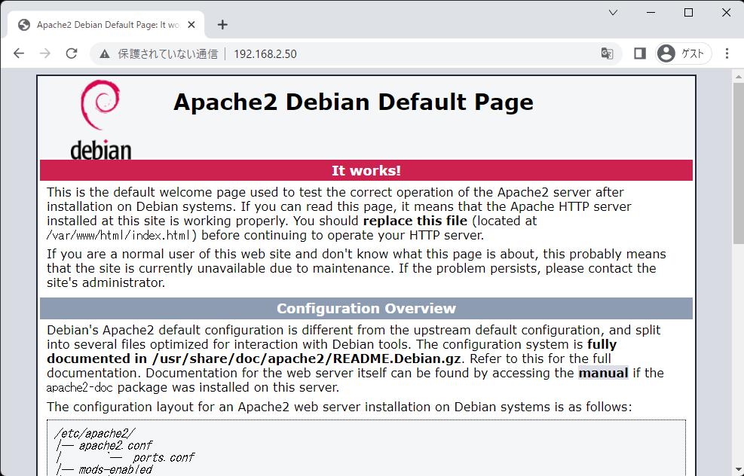The image size is (744, 476).
Task: Click the scrollbar up arrow
Action: 738,76
